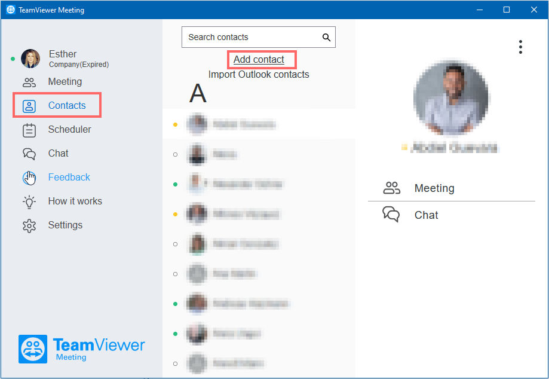Image resolution: width=549 pixels, height=379 pixels.
Task: Click the TeamViewer Meeting logo
Action: tap(82, 349)
